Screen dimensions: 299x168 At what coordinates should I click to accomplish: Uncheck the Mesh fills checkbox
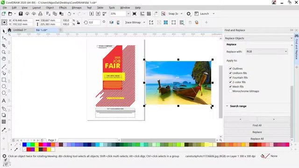pyautogui.click(x=230, y=86)
